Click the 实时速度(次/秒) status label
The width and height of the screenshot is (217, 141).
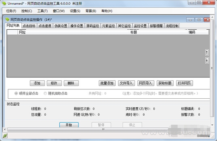[139, 109]
